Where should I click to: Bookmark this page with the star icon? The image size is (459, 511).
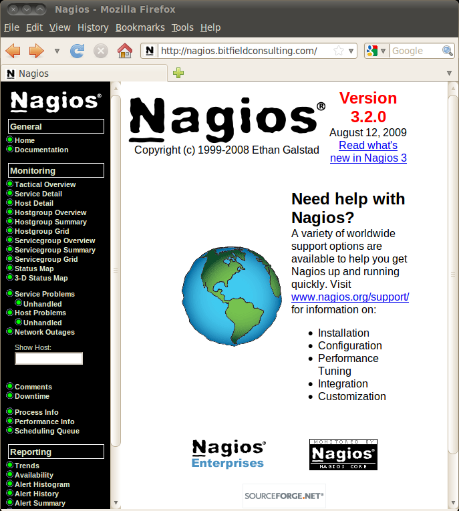[x=338, y=51]
